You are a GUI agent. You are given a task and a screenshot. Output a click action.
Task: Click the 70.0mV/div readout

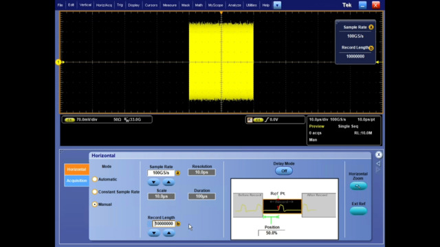87,119
